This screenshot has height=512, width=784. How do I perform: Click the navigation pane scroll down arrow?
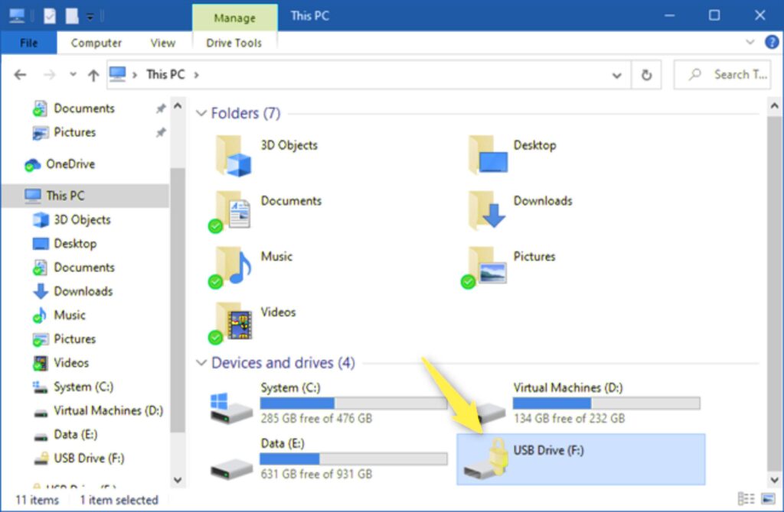click(178, 480)
